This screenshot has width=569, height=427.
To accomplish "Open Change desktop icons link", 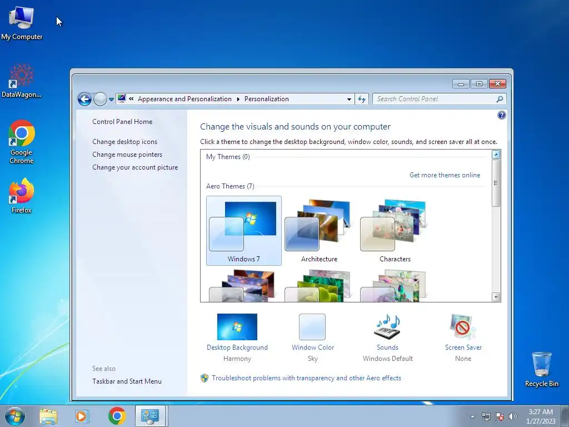I will 125,142.
